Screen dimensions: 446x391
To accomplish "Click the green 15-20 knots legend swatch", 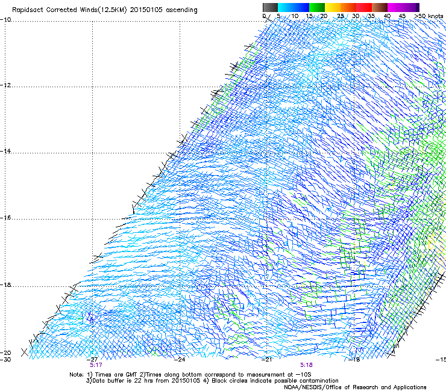I will click(317, 7).
